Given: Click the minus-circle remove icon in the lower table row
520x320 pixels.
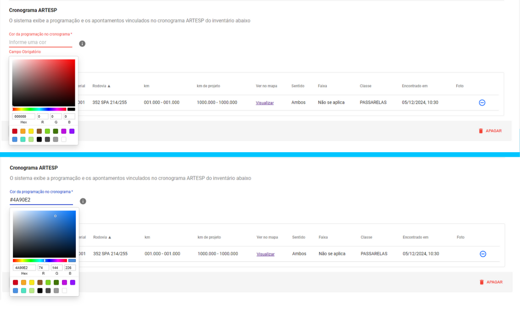Looking at the screenshot, I should click(483, 254).
